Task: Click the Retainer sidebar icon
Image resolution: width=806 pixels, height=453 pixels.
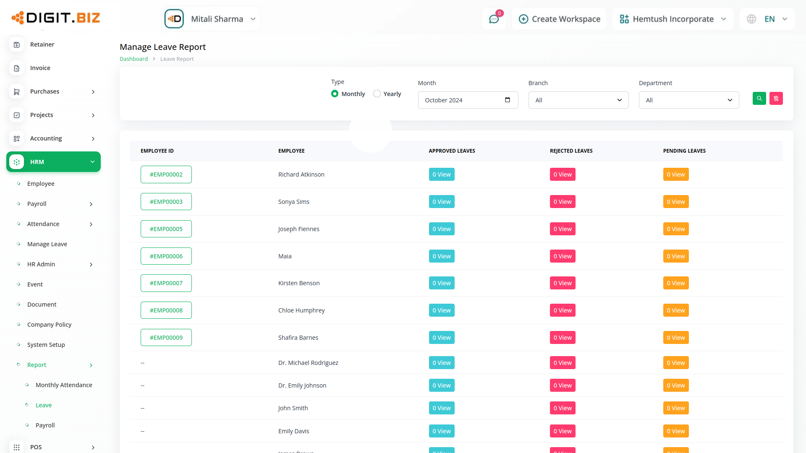Action: click(17, 44)
